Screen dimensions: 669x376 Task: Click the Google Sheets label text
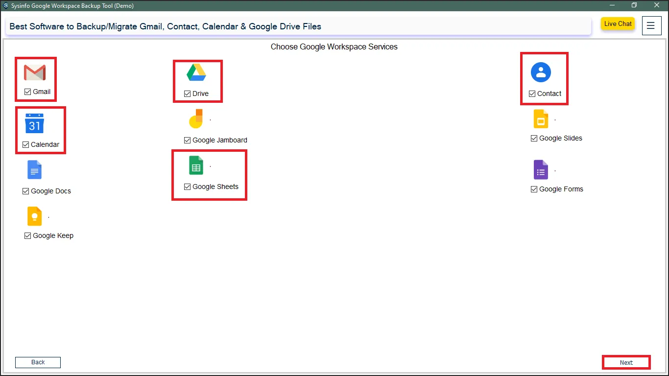[215, 187]
